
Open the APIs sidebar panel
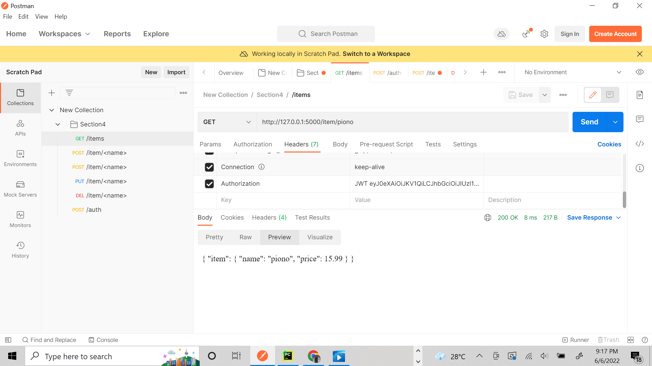pos(20,128)
